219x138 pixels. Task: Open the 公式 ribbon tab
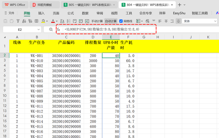coord(70,13)
